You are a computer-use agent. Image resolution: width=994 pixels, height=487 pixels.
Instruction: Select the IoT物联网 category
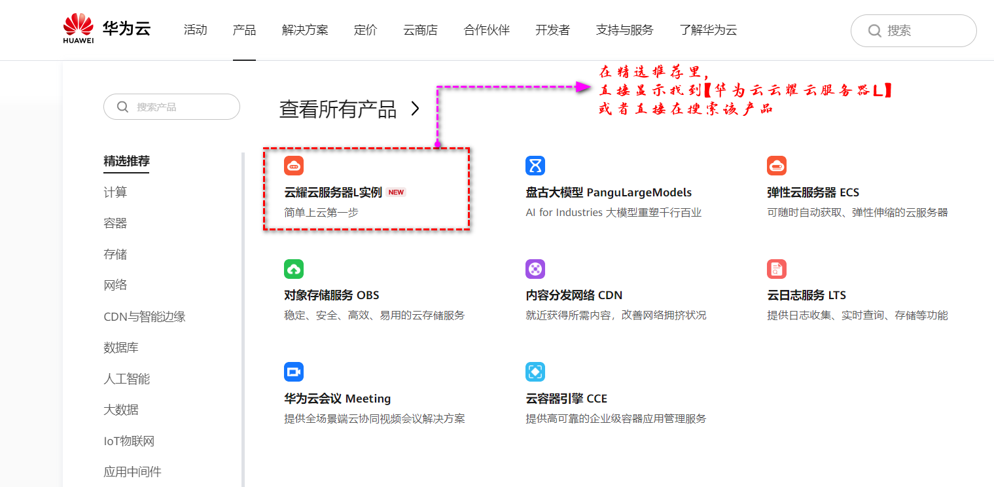tap(129, 441)
